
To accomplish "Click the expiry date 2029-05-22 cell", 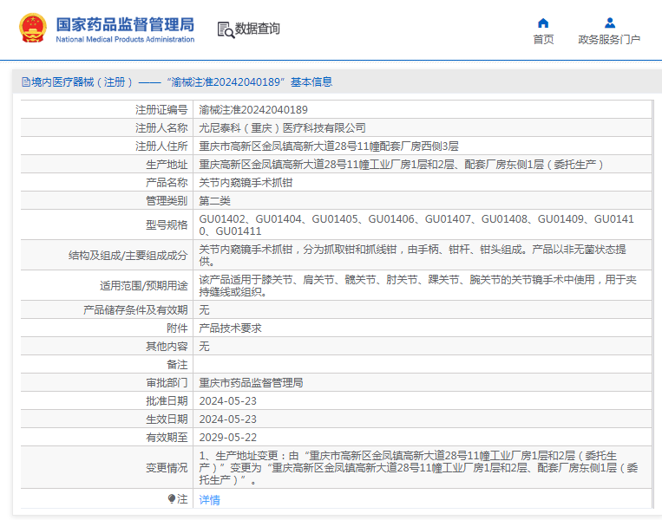I will pyautogui.click(x=423, y=438).
